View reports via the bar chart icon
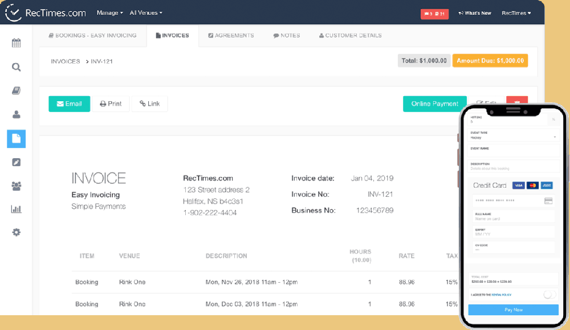The width and height of the screenshot is (570, 330). click(16, 209)
